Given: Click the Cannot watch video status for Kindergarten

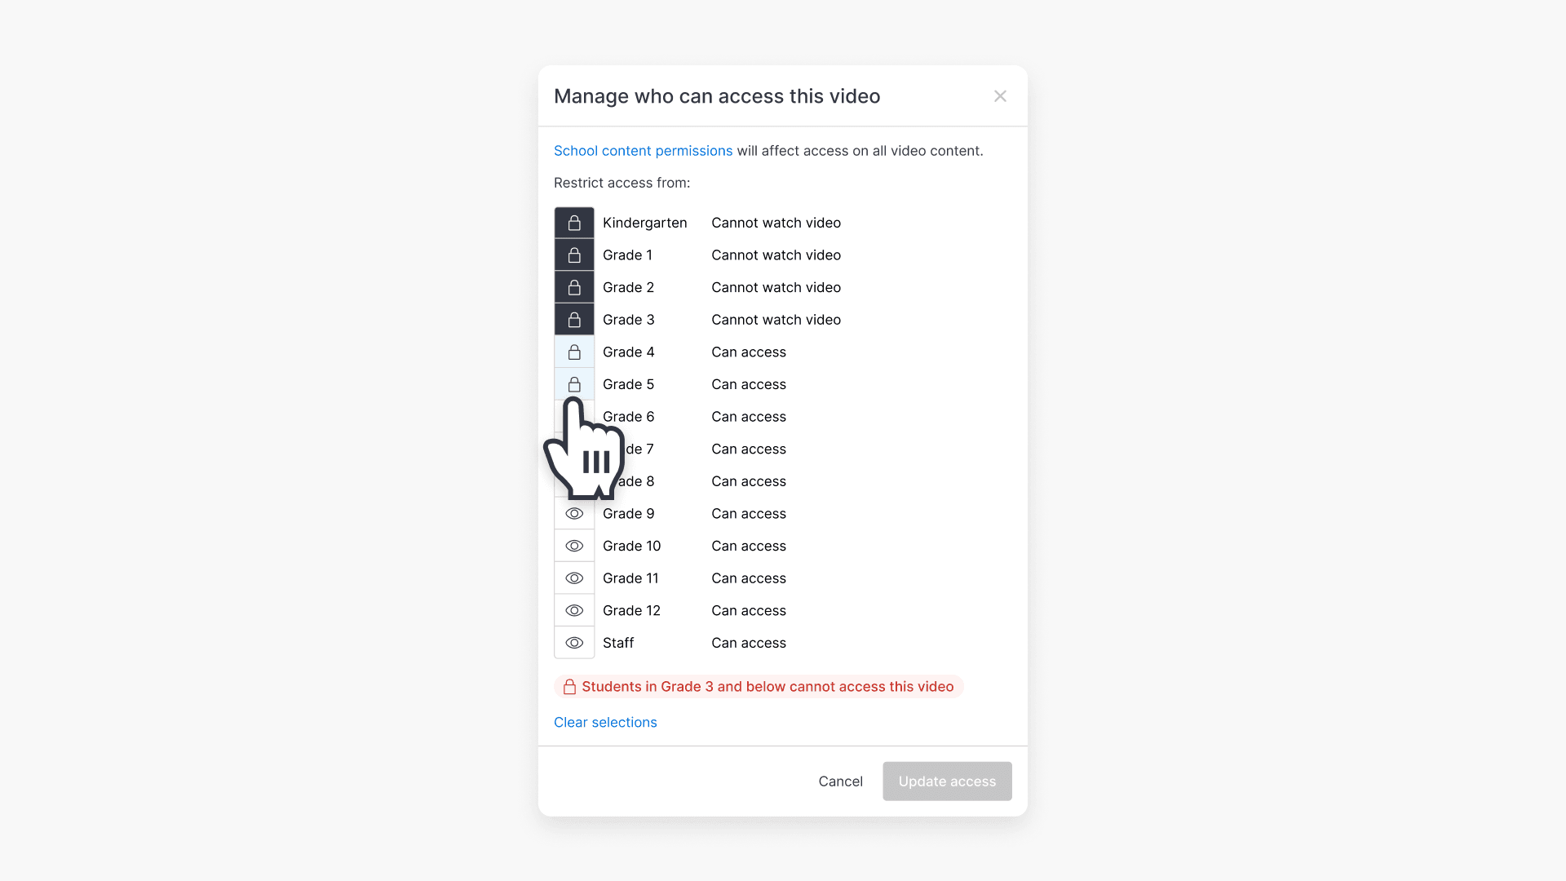Looking at the screenshot, I should tap(775, 223).
